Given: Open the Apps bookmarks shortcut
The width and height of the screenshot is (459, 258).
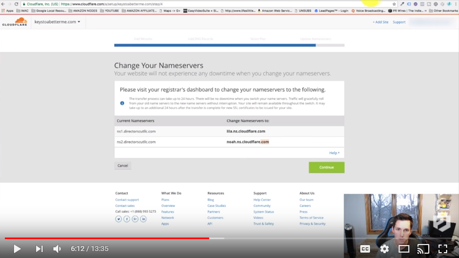Looking at the screenshot, I should (x=8, y=11).
